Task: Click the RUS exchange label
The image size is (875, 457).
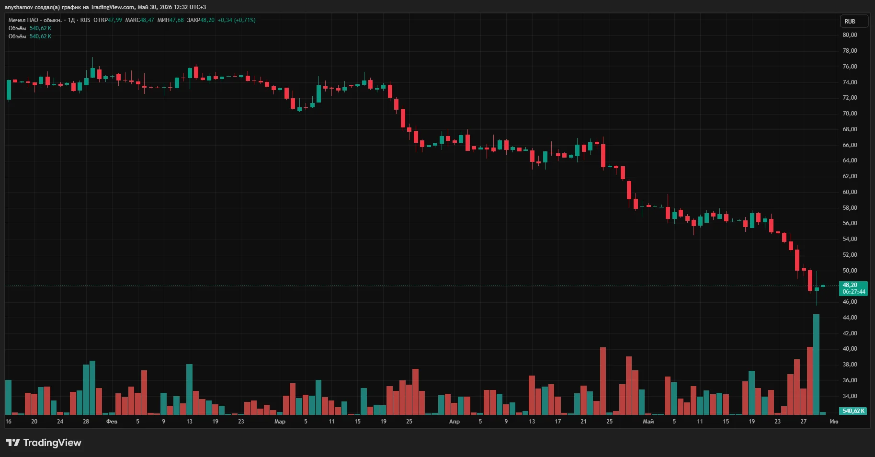Action: point(85,20)
